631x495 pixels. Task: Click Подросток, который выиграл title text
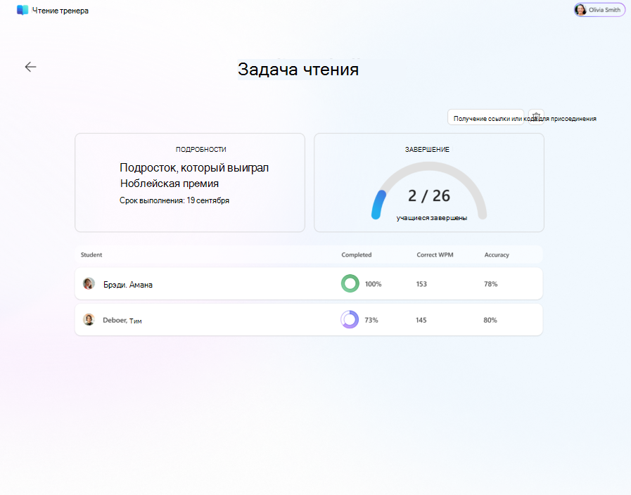tap(194, 167)
